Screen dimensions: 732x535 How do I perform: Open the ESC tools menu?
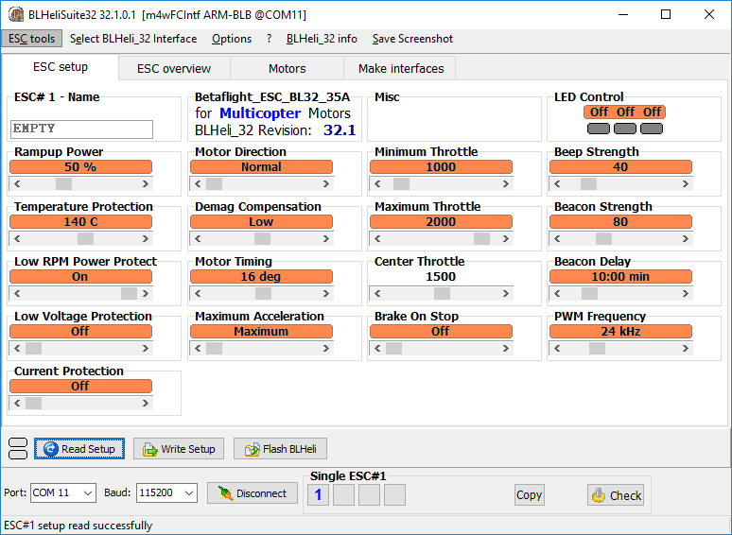31,39
